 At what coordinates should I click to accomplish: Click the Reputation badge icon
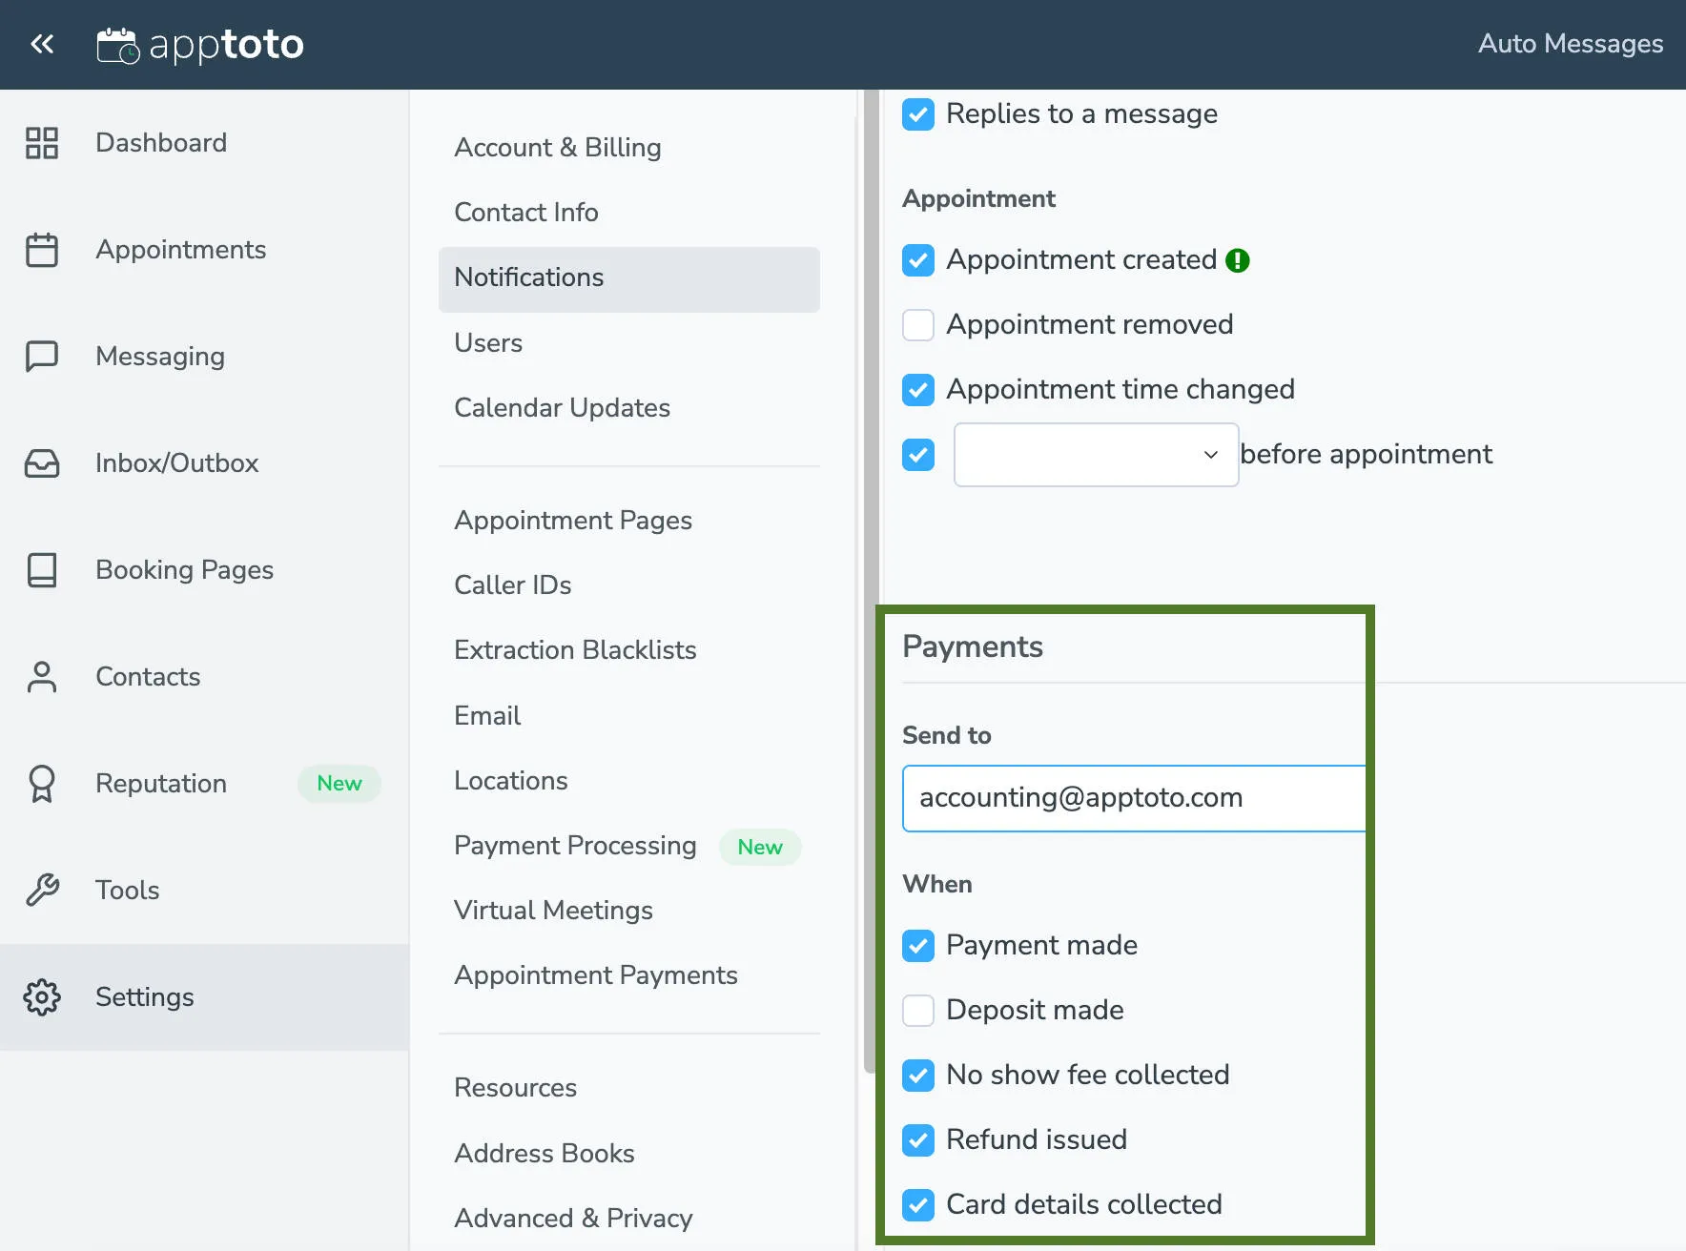(x=42, y=783)
